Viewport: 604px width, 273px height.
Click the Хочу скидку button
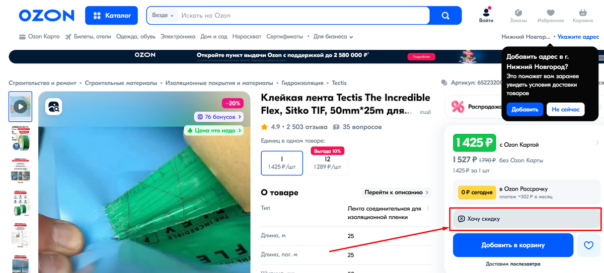tap(525, 219)
